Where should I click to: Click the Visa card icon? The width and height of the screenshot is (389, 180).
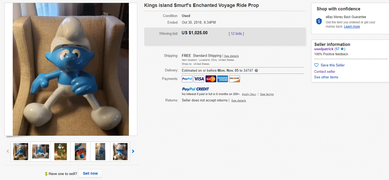point(199,79)
